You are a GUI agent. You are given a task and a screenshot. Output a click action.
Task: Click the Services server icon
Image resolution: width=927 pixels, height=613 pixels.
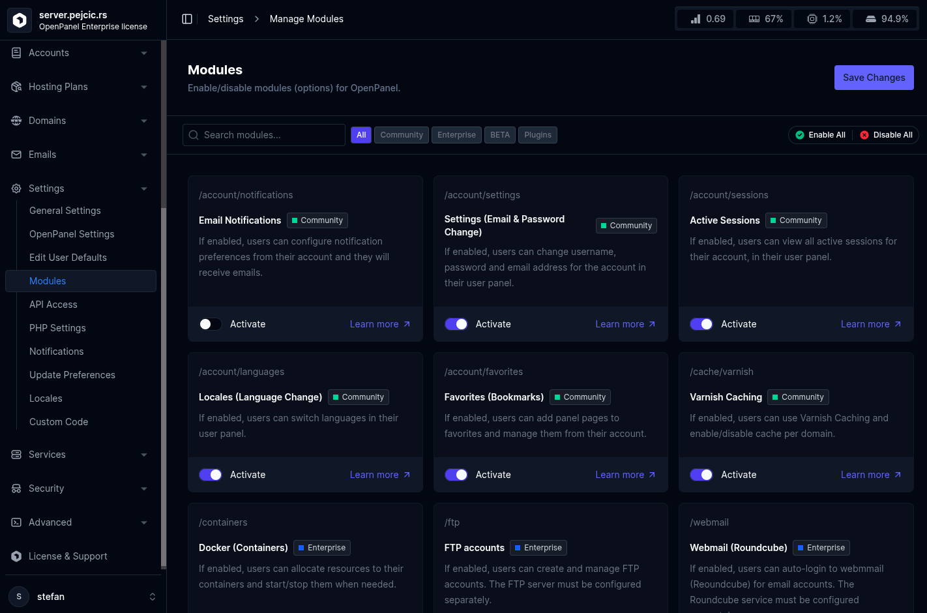click(x=16, y=455)
